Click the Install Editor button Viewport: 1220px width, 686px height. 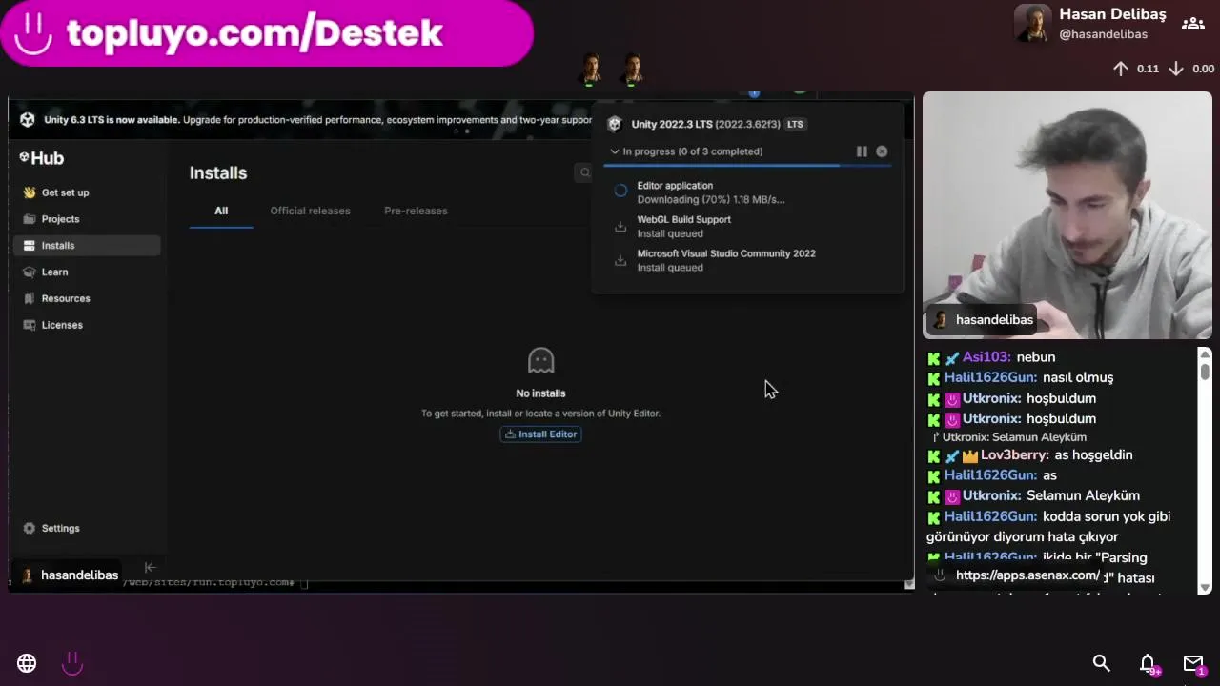click(x=540, y=434)
